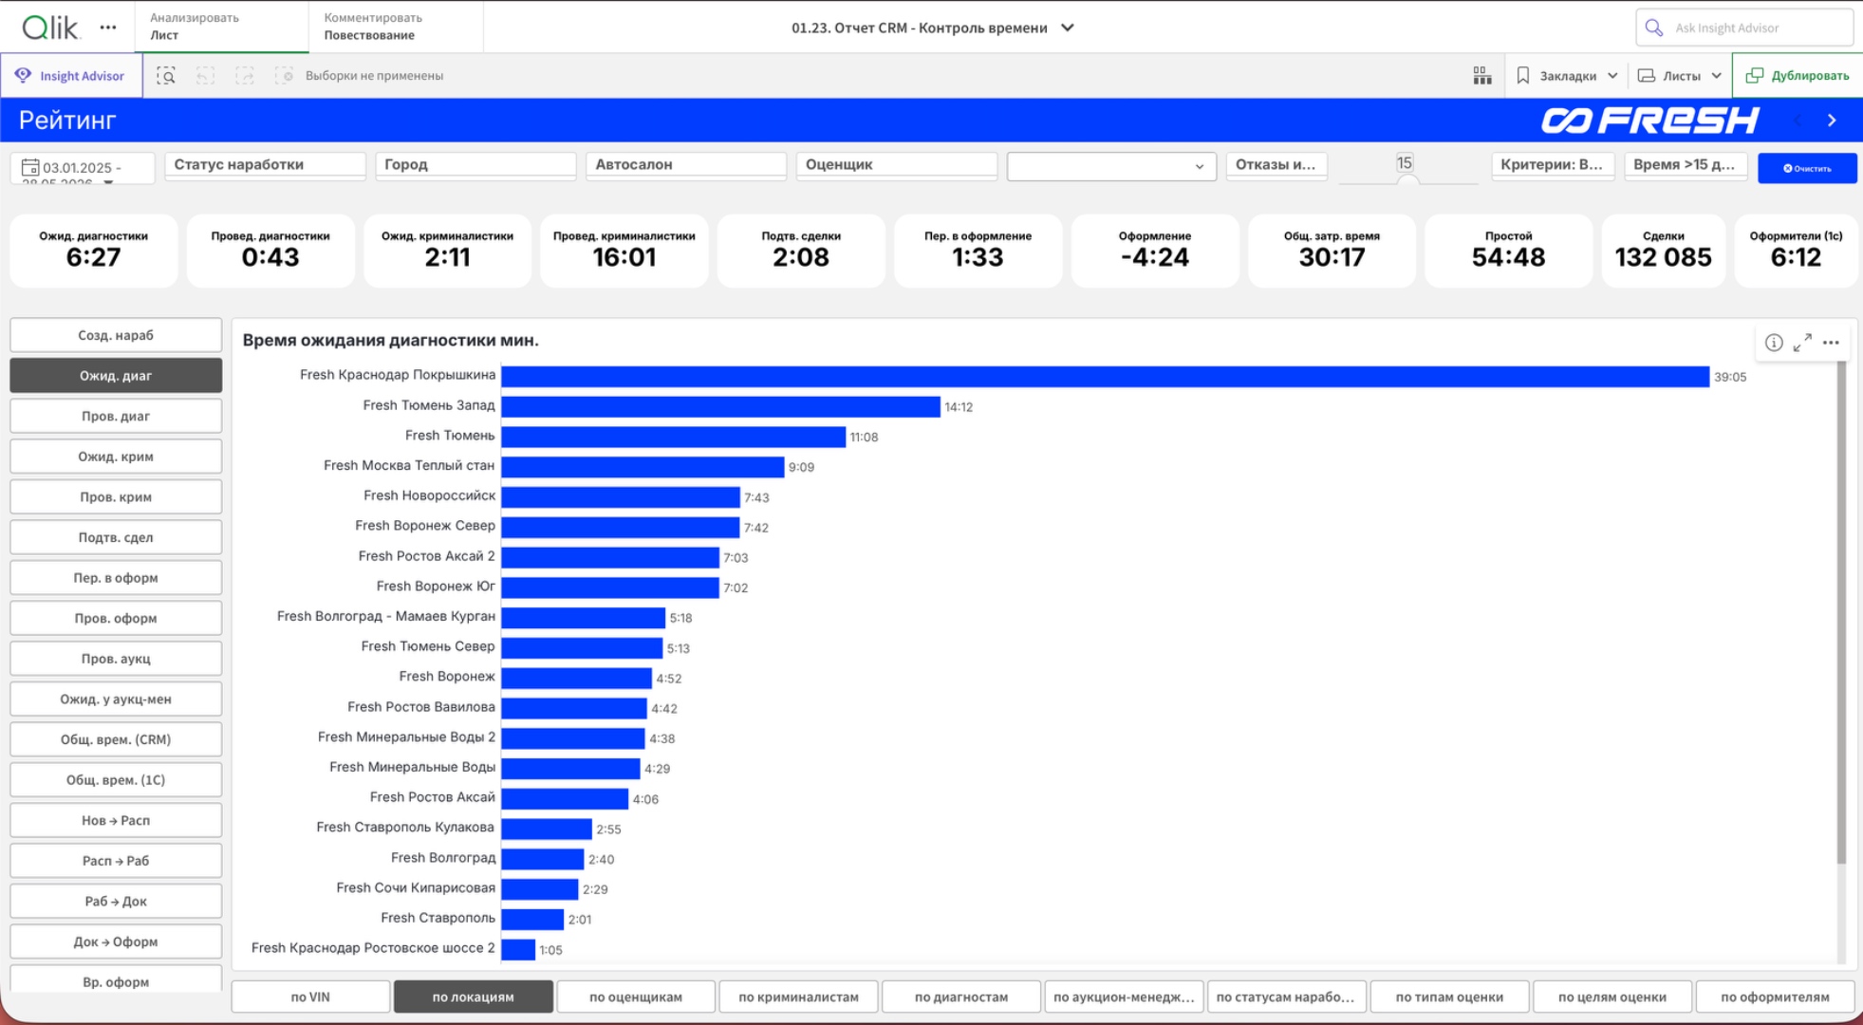Expand the chart to fullscreen
The height and width of the screenshot is (1025, 1863).
pos(1802,343)
